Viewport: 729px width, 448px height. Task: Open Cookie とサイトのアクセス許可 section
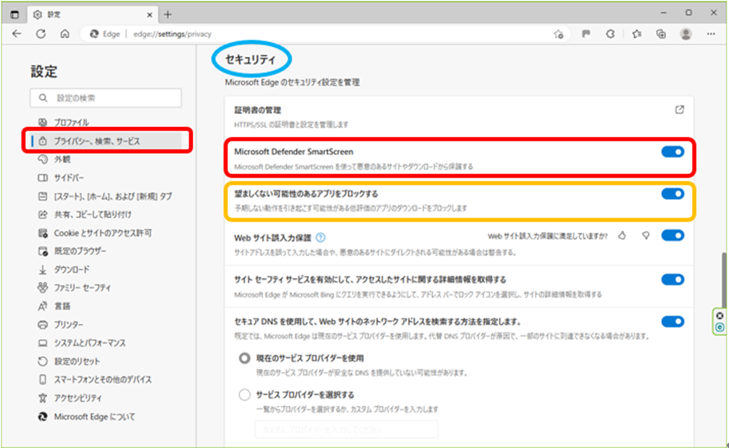[x=103, y=233]
